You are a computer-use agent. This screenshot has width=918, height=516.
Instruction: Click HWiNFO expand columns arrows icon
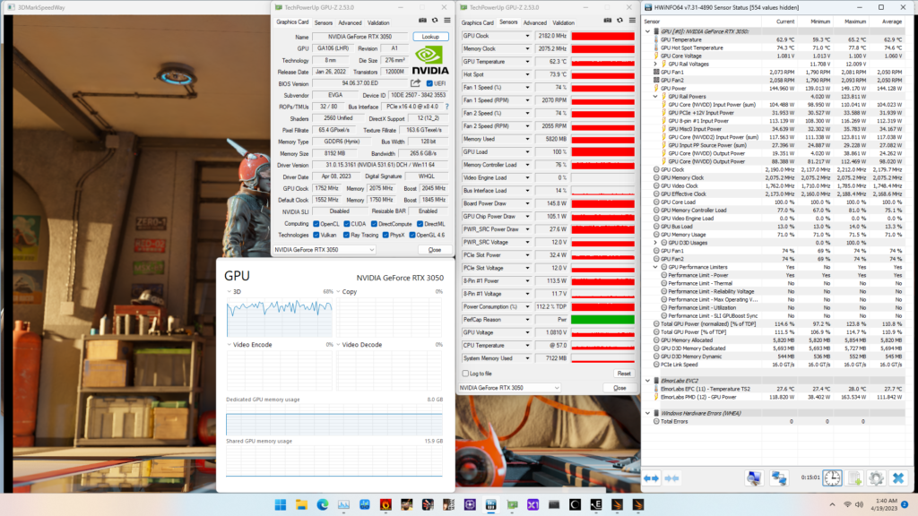tap(651, 478)
